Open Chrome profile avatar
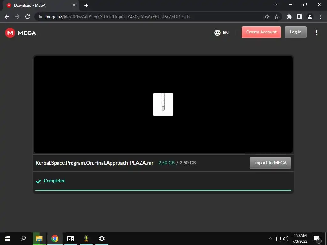This screenshot has width=327, height=245. tap(310, 17)
